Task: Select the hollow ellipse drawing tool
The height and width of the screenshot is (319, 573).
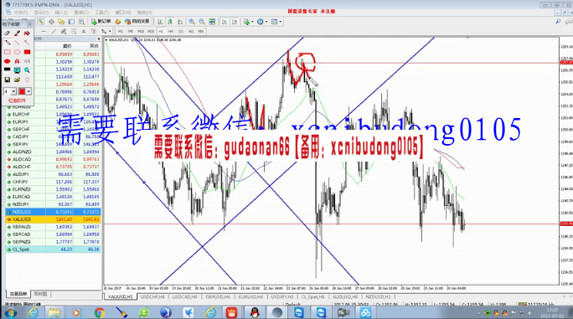Action: point(18,52)
